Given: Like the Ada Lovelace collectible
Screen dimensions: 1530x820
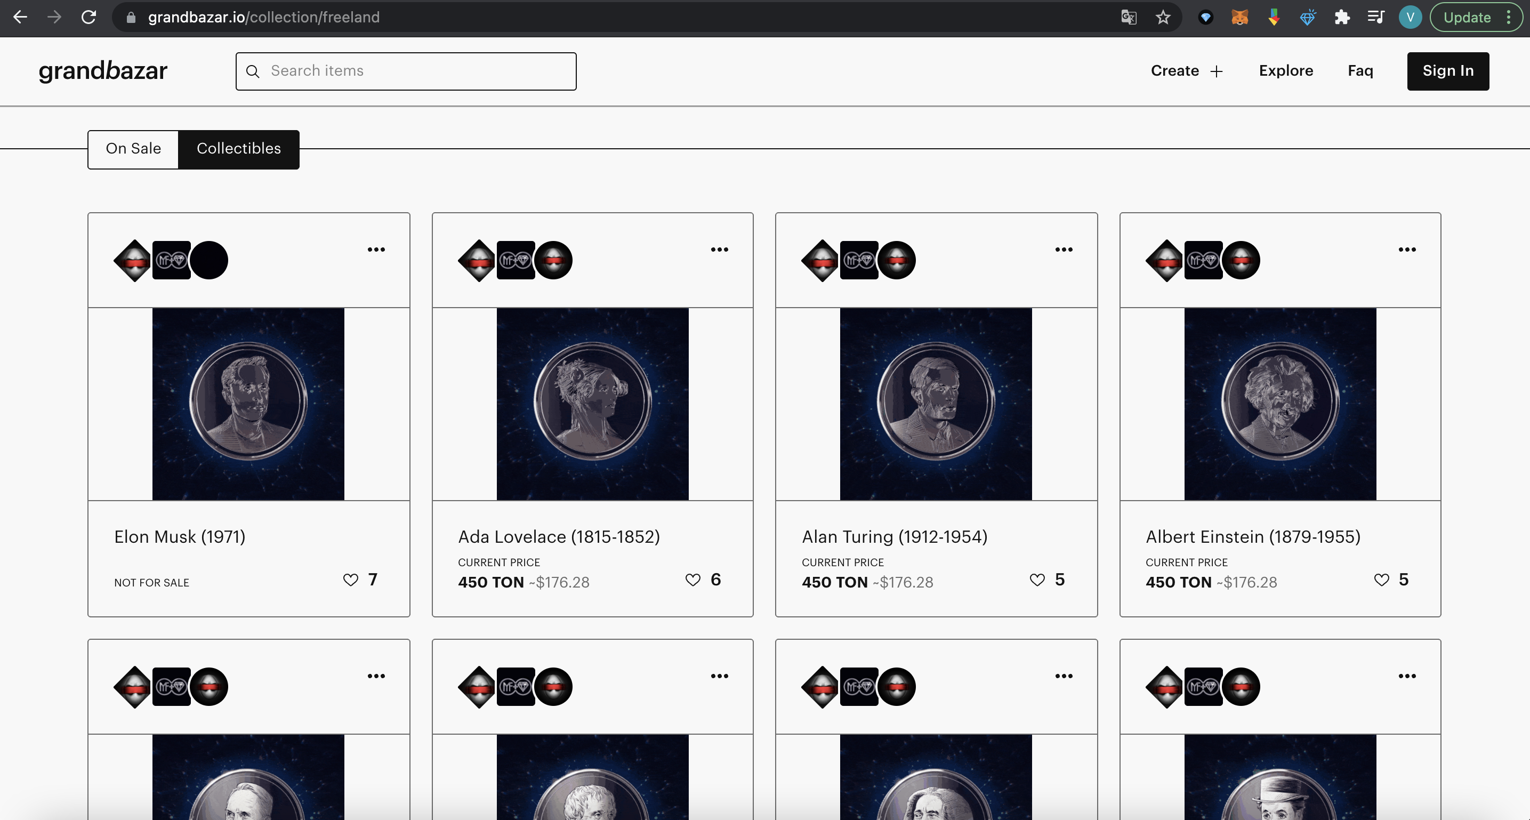Looking at the screenshot, I should click(x=692, y=580).
